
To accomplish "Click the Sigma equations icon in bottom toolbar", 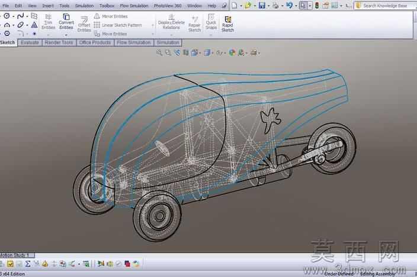I will pos(28,264).
